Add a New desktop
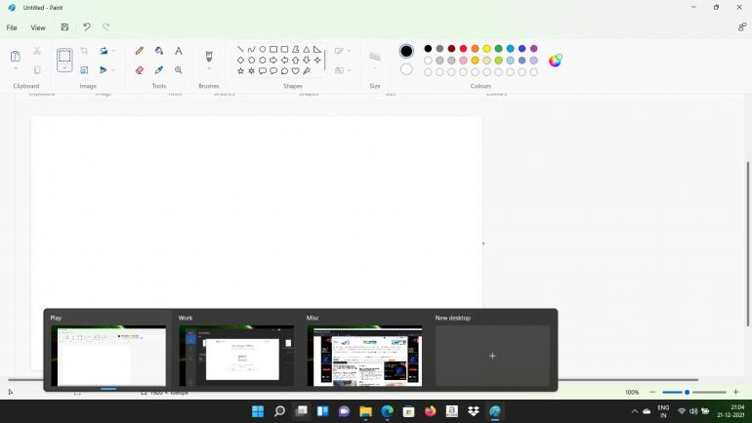 coord(492,356)
